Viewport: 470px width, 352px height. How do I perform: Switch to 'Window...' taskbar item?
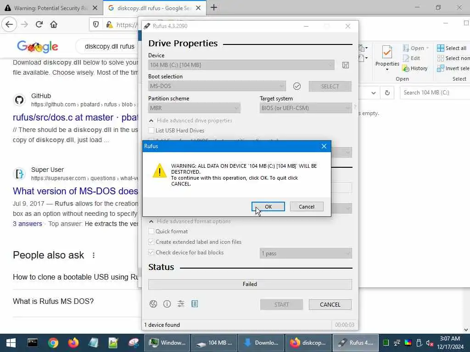click(167, 343)
